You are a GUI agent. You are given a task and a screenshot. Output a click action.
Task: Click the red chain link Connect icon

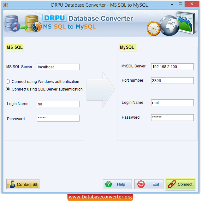tap(172, 184)
